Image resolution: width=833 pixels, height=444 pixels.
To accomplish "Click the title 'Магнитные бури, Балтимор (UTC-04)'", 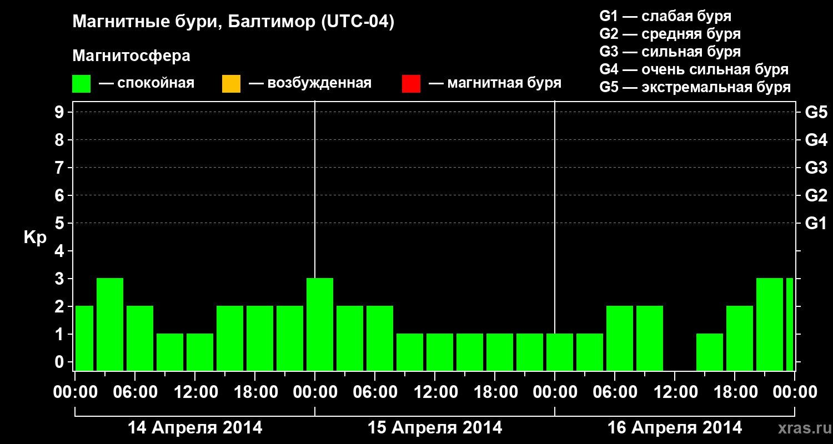I will tap(233, 23).
